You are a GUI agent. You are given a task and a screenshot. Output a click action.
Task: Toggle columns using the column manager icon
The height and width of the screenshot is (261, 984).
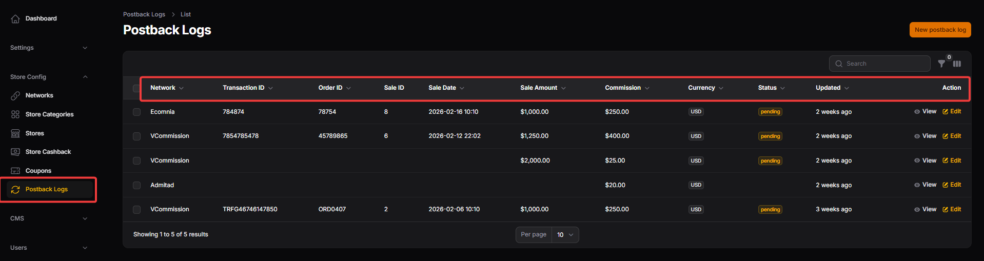(x=957, y=64)
